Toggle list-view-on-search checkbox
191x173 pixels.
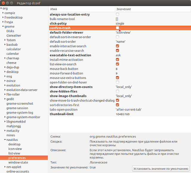click(117, 64)
